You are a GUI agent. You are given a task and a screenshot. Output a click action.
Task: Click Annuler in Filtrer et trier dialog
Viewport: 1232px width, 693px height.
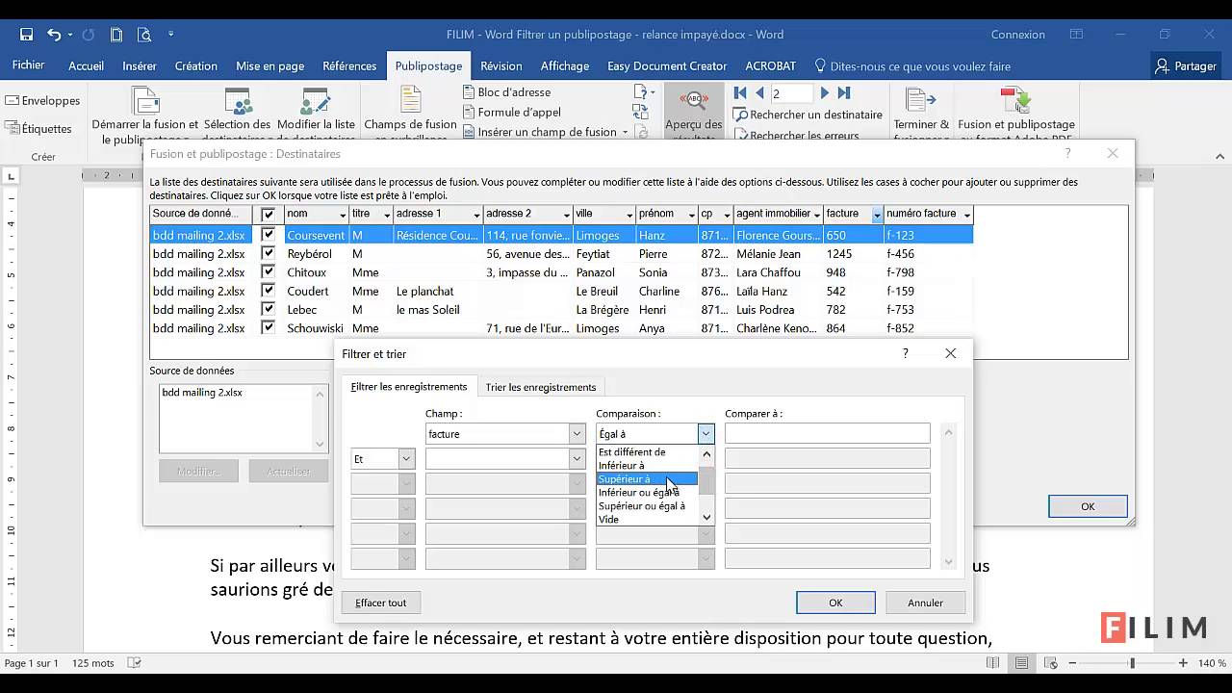(x=925, y=603)
